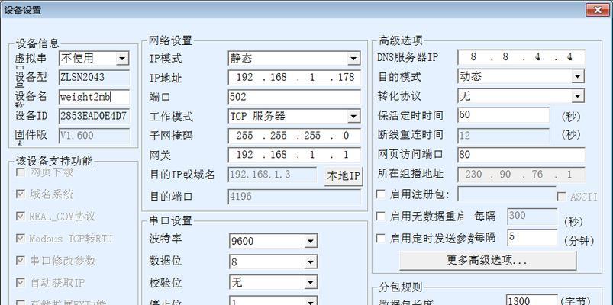Open the 校验位 dropdown set to 无

273,282
